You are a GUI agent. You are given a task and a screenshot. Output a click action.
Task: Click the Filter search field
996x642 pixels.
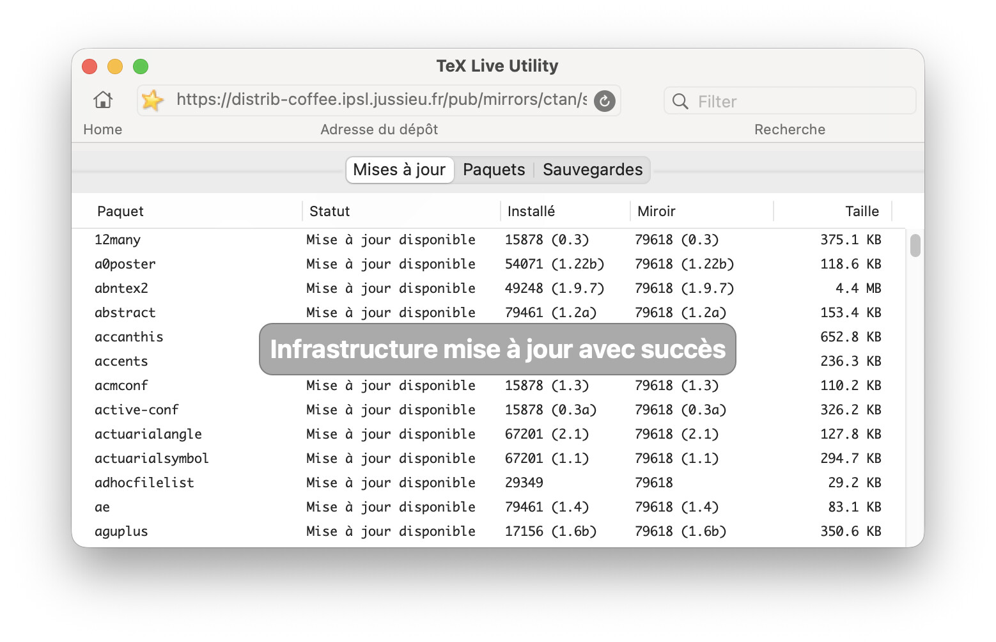(x=790, y=101)
